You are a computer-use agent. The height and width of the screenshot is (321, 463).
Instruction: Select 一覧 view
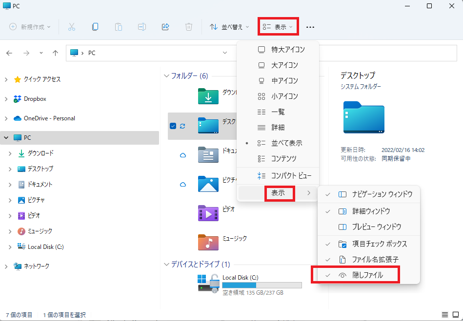(x=278, y=112)
